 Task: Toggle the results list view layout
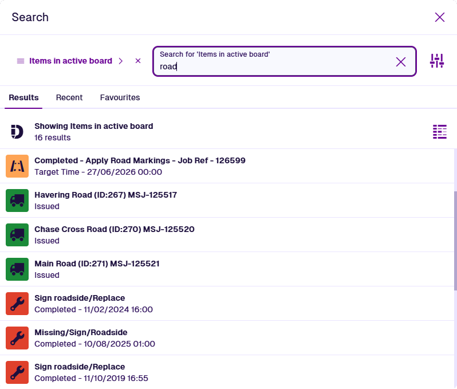click(x=439, y=132)
